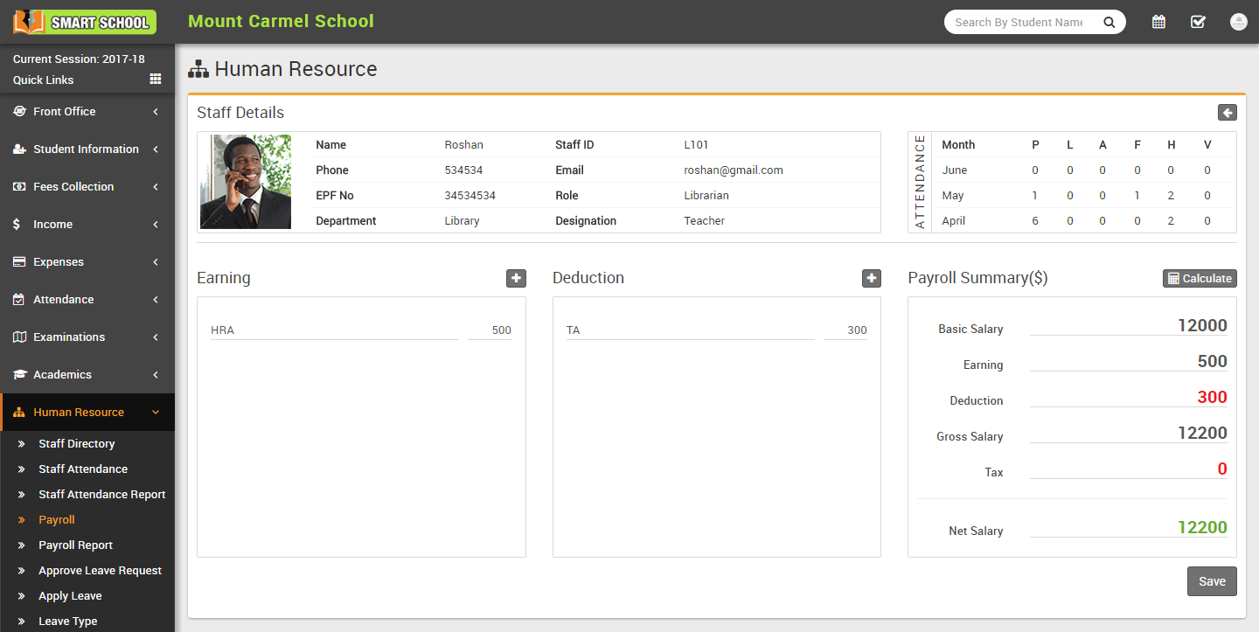The height and width of the screenshot is (632, 1259).
Task: Expand the Fees Collection menu
Action: pyautogui.click(x=87, y=187)
